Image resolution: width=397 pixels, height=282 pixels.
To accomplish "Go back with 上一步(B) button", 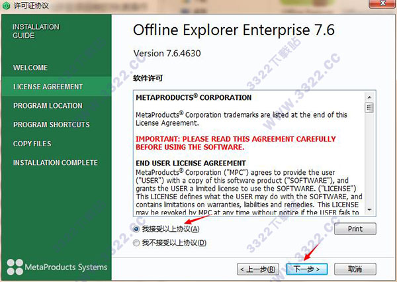I will pos(258,269).
